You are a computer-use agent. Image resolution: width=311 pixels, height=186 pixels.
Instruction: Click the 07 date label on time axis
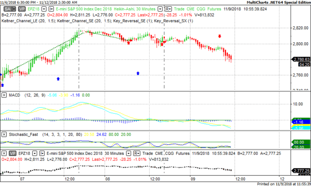tap(22, 179)
